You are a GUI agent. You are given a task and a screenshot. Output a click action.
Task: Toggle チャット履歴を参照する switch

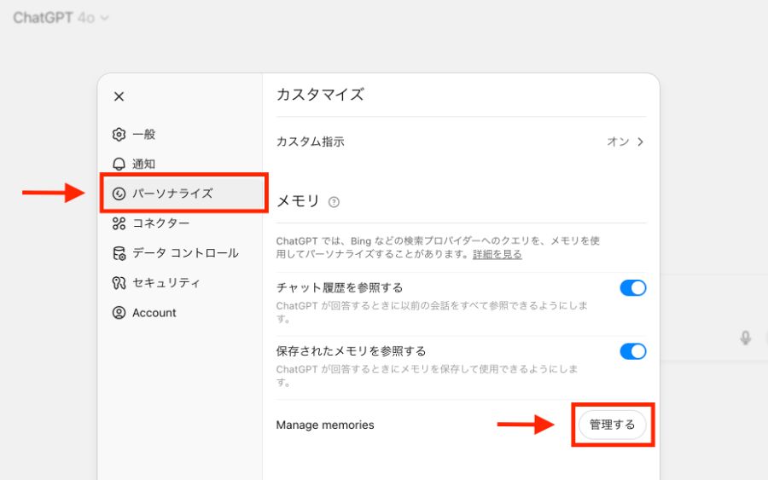633,287
